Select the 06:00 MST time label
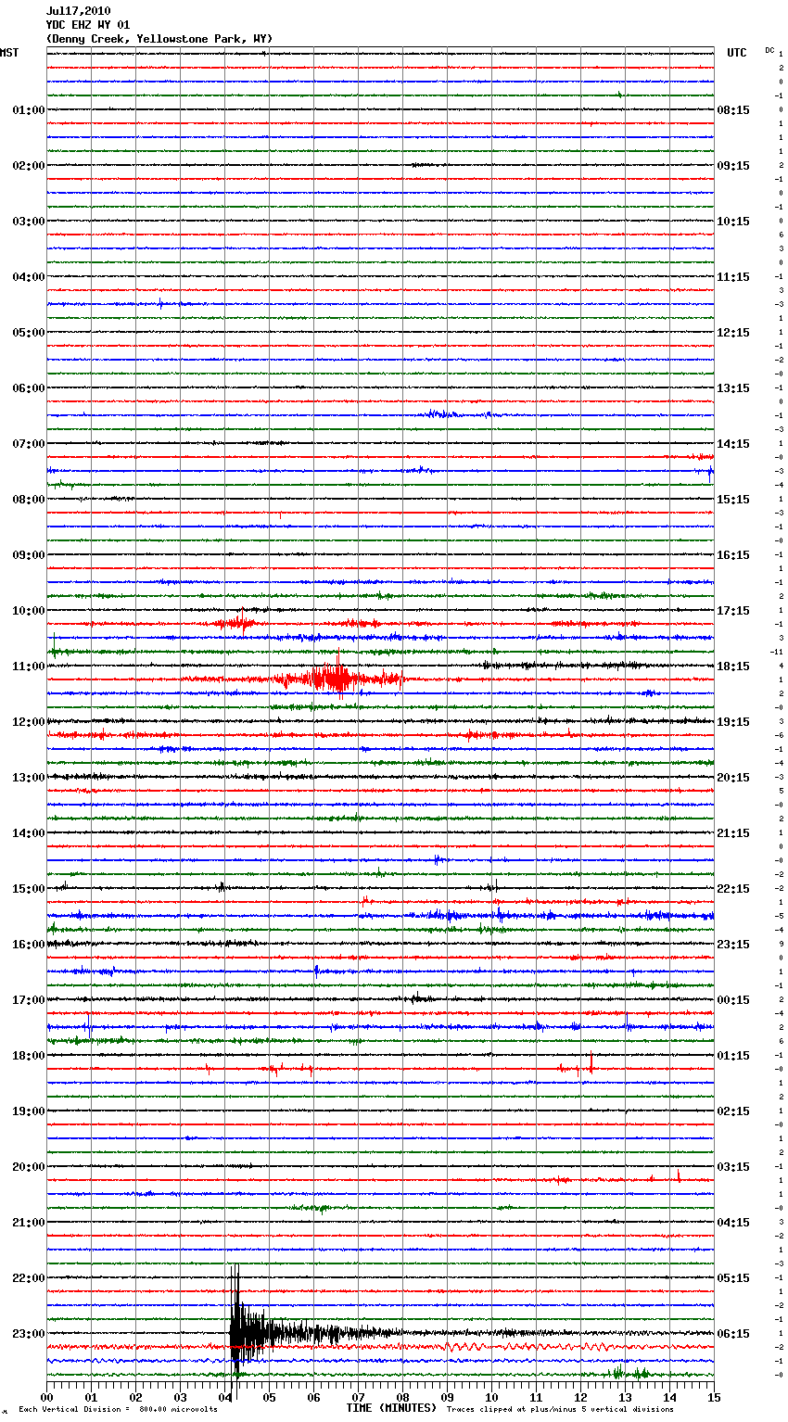Viewport: 788px width, 1422px height. point(29,388)
